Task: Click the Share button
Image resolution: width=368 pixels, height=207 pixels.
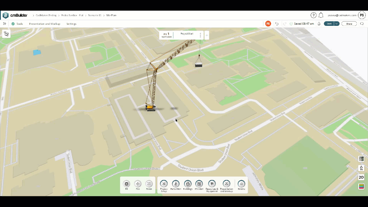Action: pos(349,24)
